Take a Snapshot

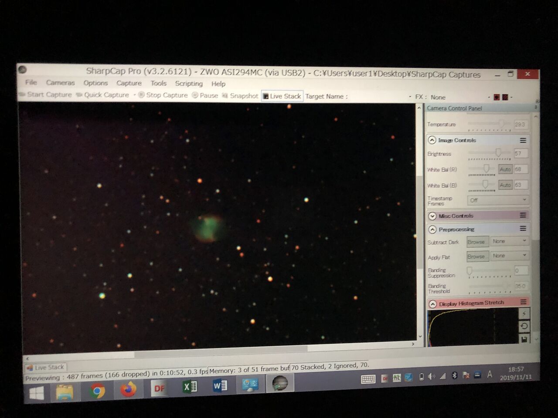point(240,96)
